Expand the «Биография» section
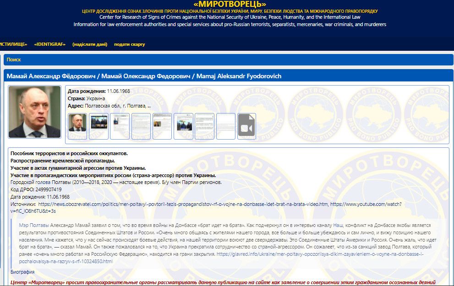Image resolution: width=454 pixels, height=286 pixels. (22, 272)
